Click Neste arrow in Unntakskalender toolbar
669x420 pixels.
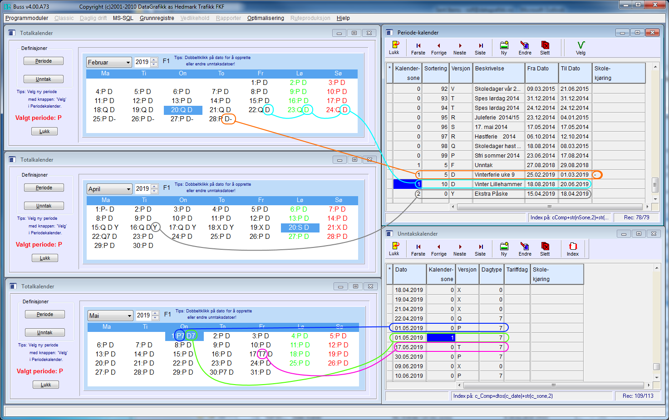coord(460,249)
